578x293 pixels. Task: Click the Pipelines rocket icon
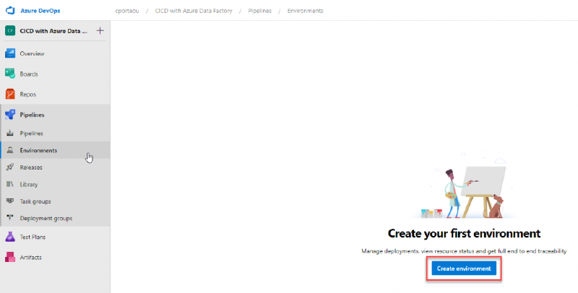click(x=10, y=115)
